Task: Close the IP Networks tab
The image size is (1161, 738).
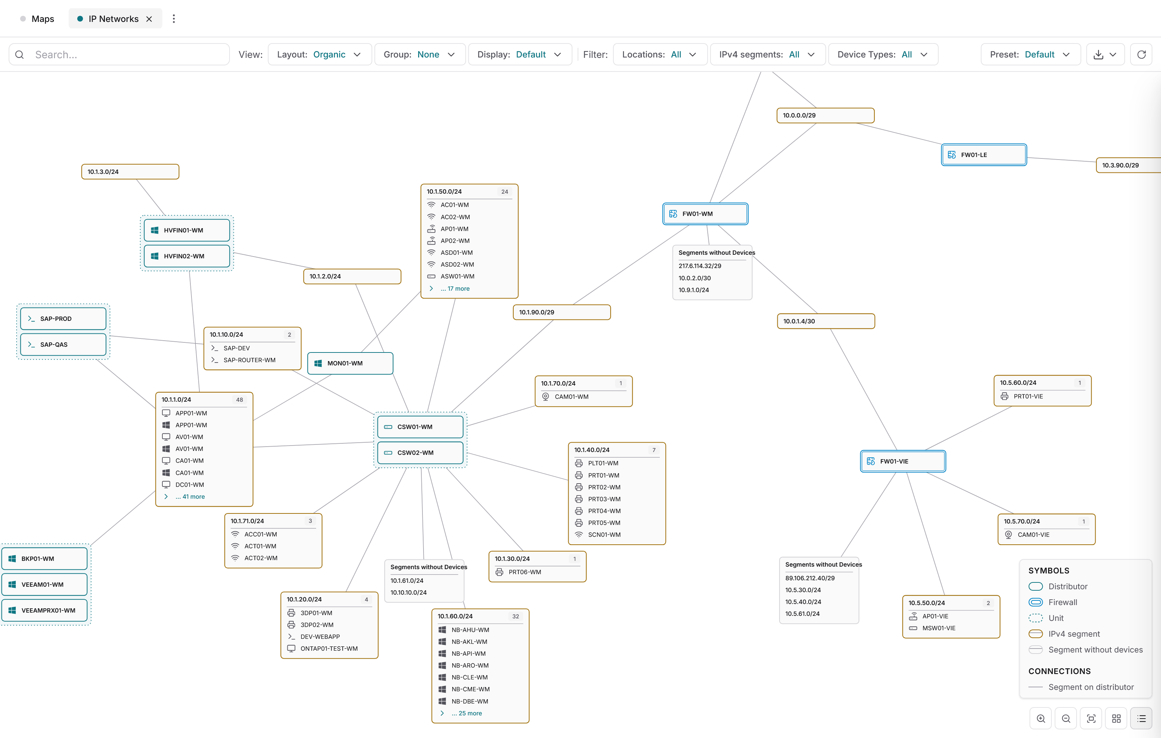Action: tap(149, 19)
